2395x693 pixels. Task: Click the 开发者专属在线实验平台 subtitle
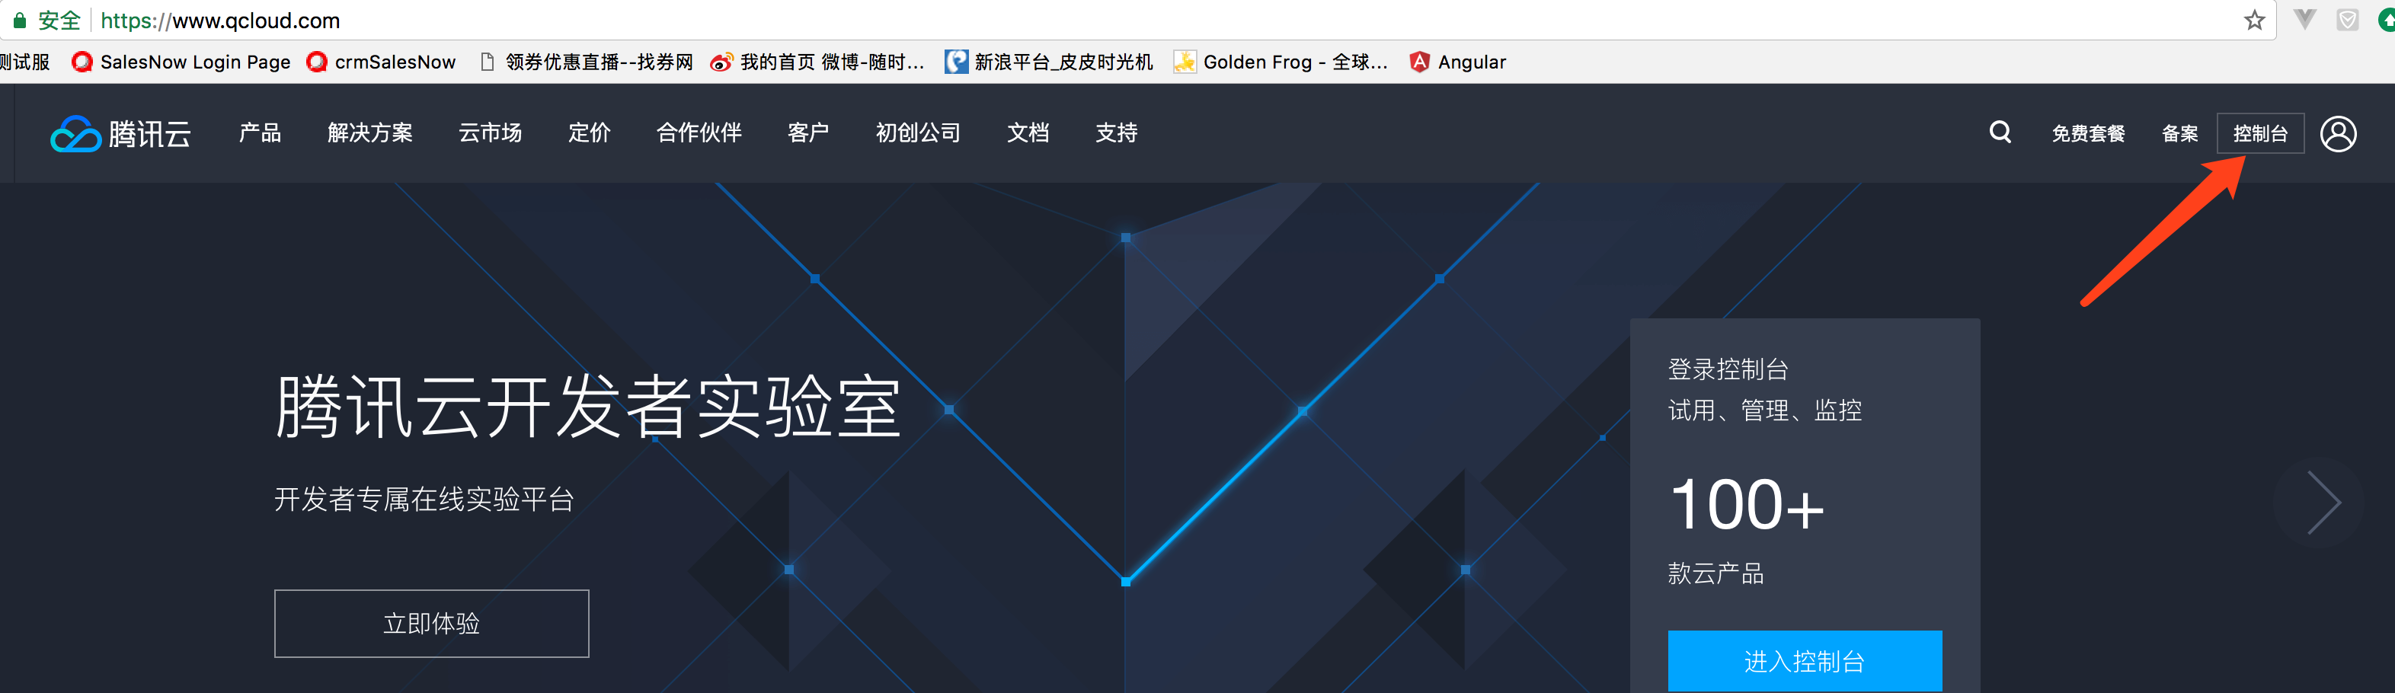click(424, 499)
